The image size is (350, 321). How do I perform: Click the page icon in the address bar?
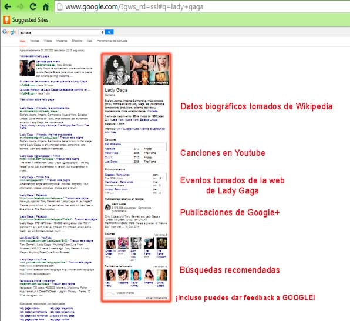[59, 6]
